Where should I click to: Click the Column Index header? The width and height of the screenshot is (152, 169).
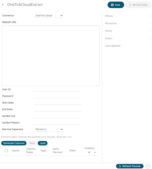(x=31, y=151)
